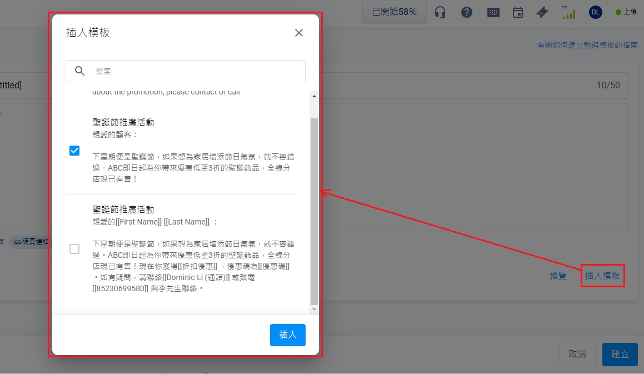Screen dimensions: 644x374
Task: Close the 插入模板 dialog with X
Action: (298, 33)
